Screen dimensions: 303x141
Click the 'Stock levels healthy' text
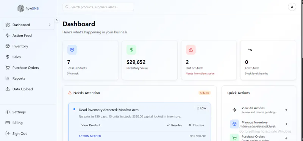pyautogui.click(x=256, y=74)
